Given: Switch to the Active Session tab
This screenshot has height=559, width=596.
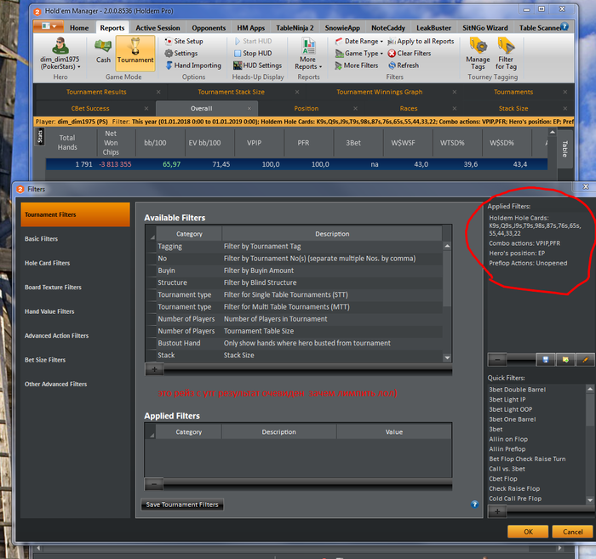Looking at the screenshot, I should point(158,28).
